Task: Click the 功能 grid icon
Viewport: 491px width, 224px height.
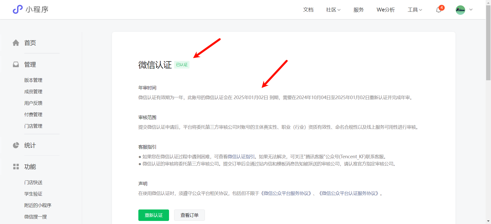Action: 16,167
